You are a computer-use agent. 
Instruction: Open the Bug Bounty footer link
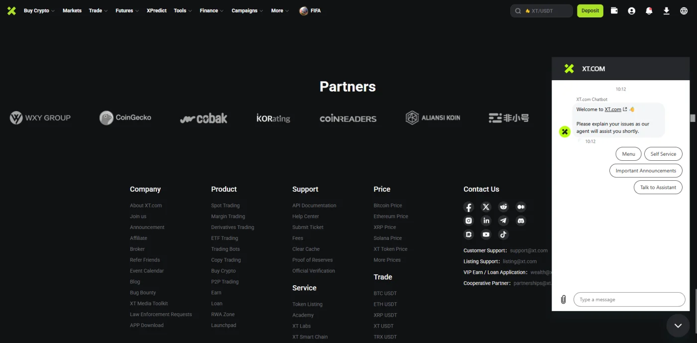click(x=143, y=293)
